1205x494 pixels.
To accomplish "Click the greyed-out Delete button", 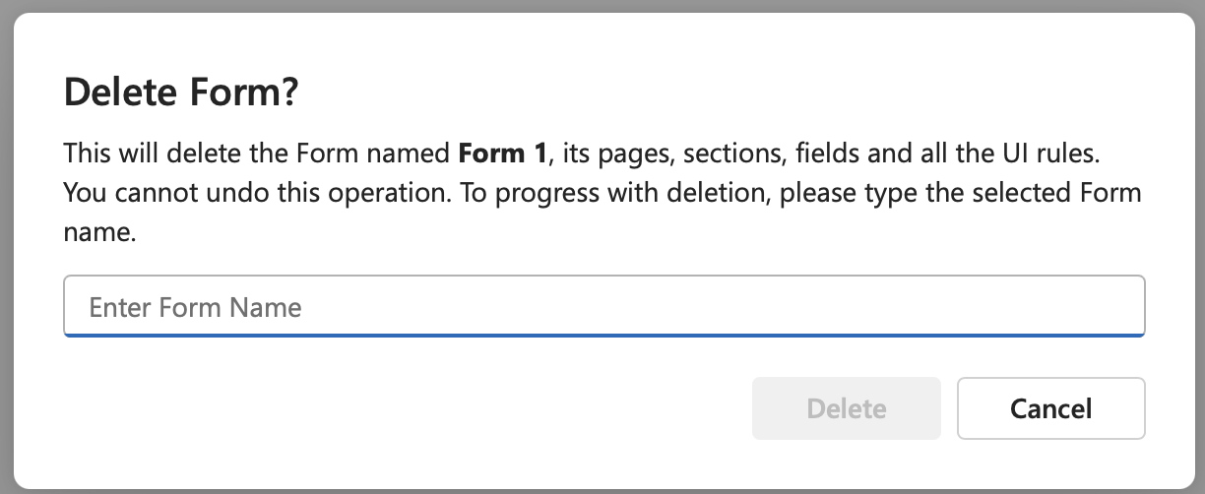I will point(846,408).
